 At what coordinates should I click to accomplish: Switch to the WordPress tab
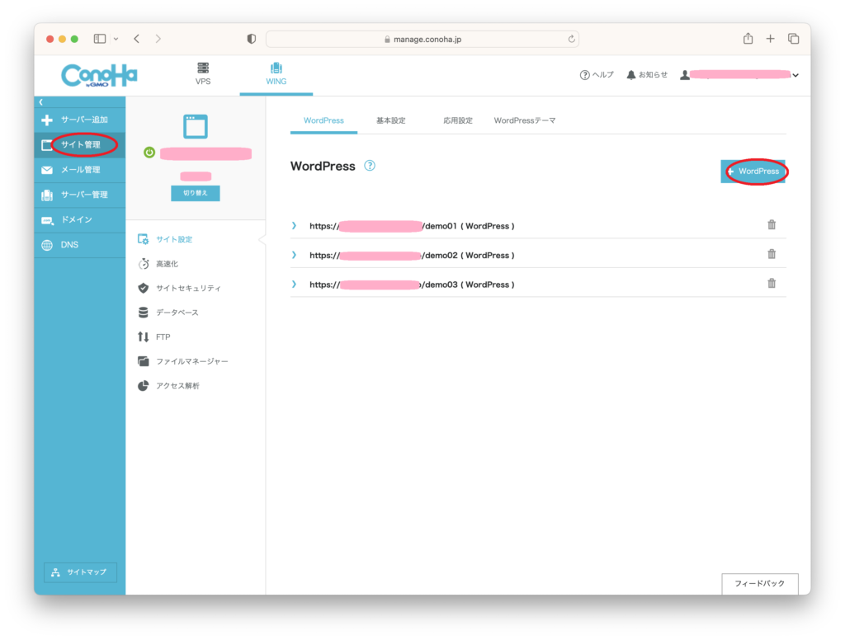point(323,120)
